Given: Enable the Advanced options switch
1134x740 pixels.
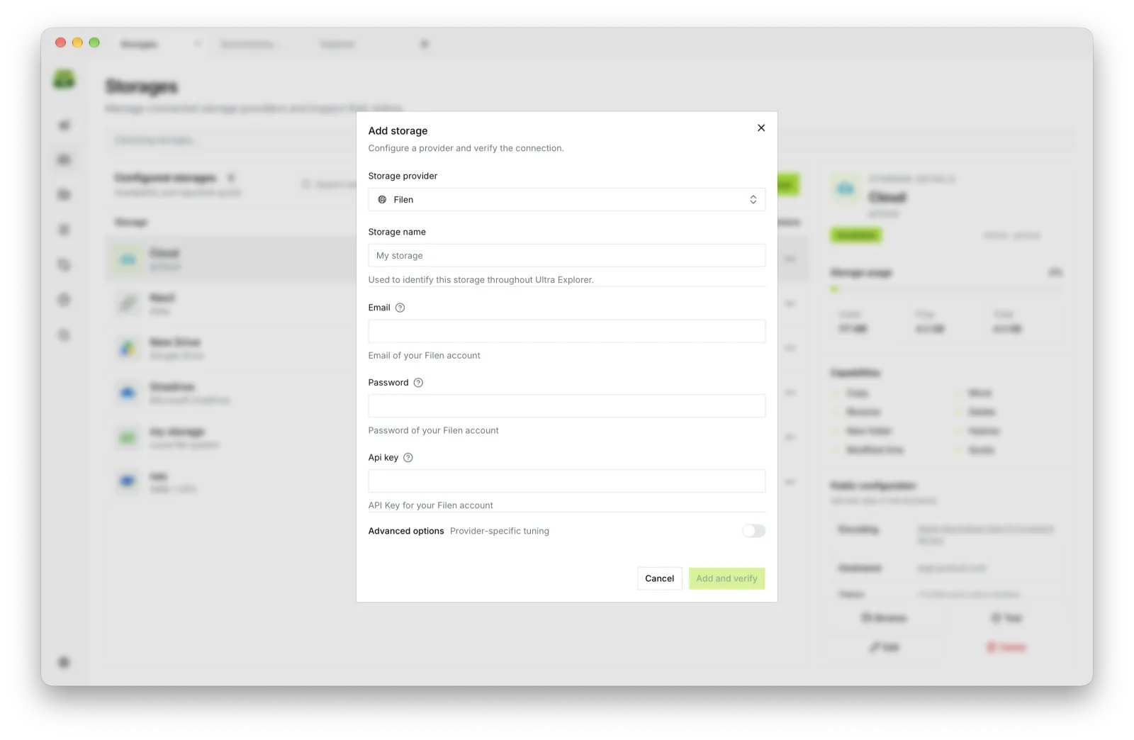Looking at the screenshot, I should 753,531.
